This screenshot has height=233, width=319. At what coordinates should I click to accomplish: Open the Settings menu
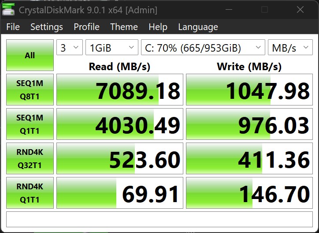46,27
